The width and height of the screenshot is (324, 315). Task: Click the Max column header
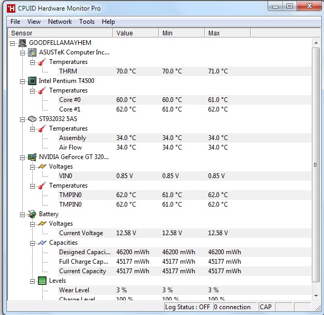point(228,33)
